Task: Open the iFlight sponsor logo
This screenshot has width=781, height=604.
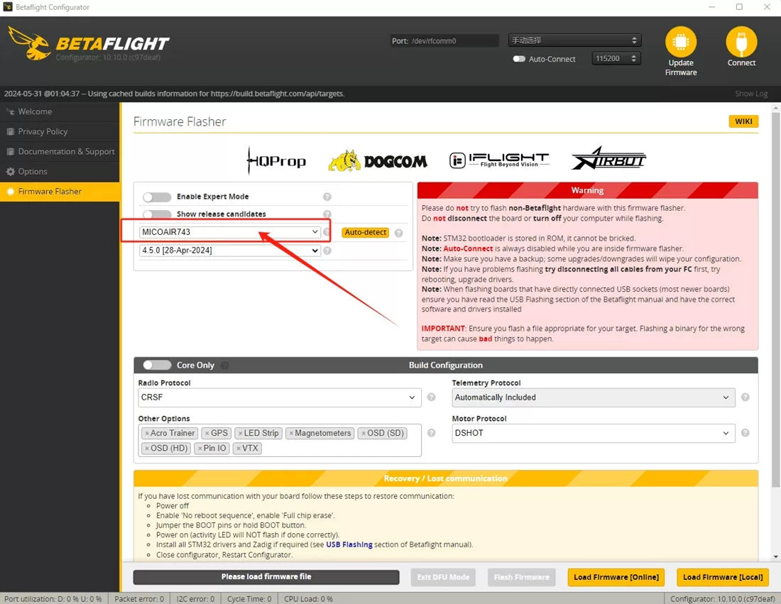Action: click(499, 160)
